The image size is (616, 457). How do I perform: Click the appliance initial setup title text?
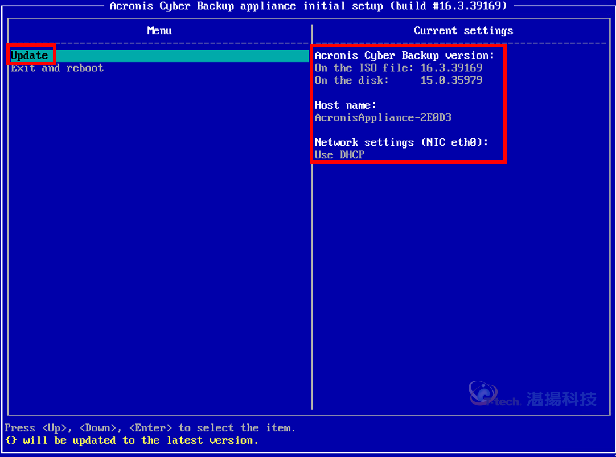(x=309, y=6)
